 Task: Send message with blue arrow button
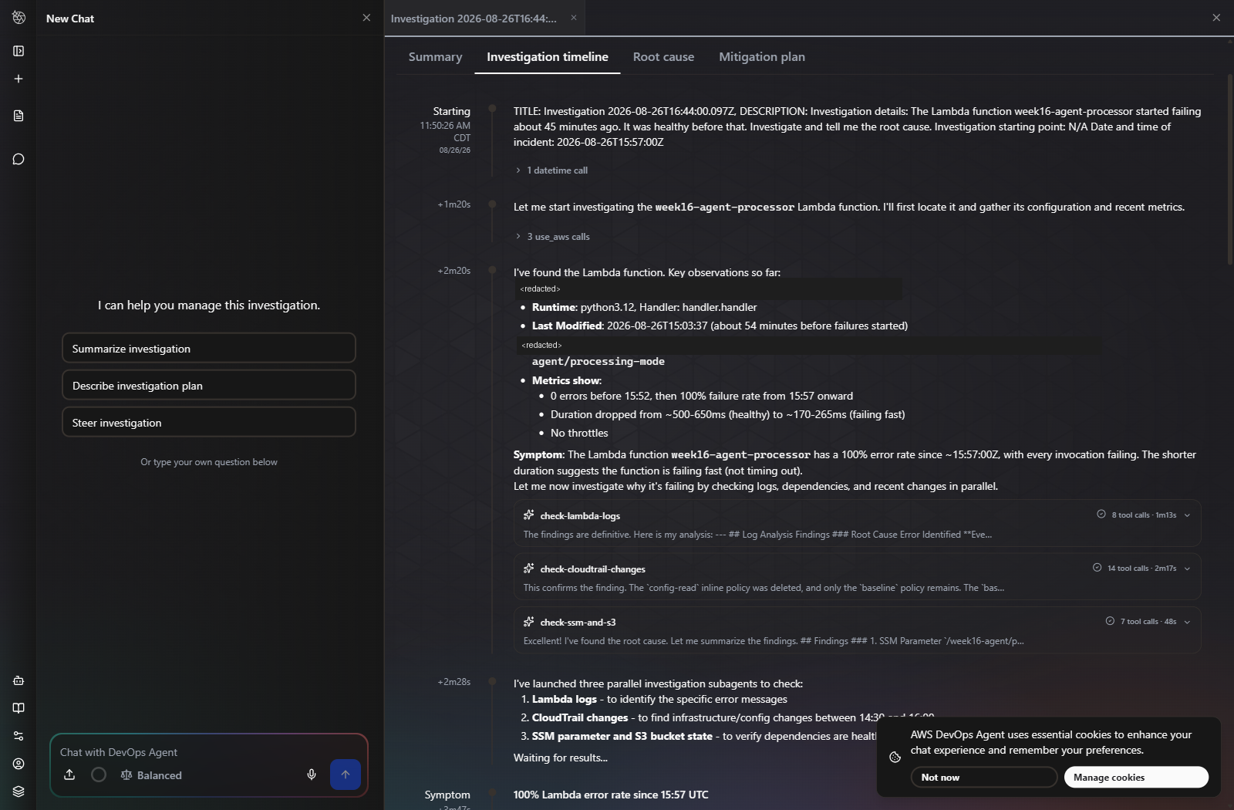click(x=346, y=775)
